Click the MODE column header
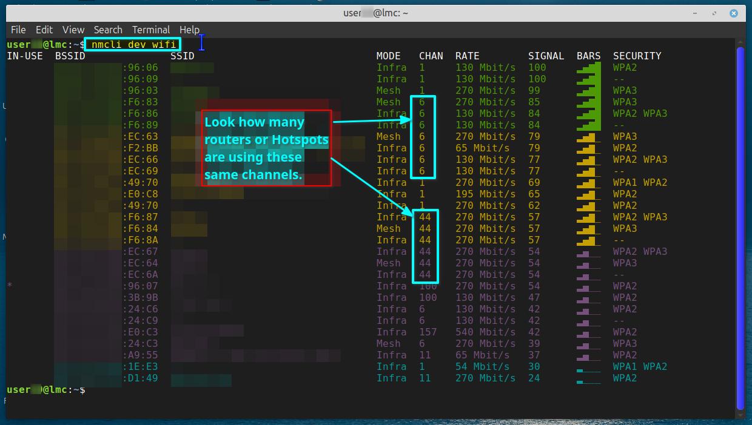Viewport: 752px width, 425px height. (389, 56)
